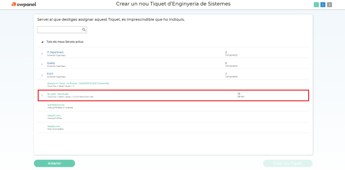Screen dimensions: 345x170
Task: Click 'Hosting PHP Bàsic & Wordpress' subtitle
Action: pyautogui.click(x=60, y=108)
